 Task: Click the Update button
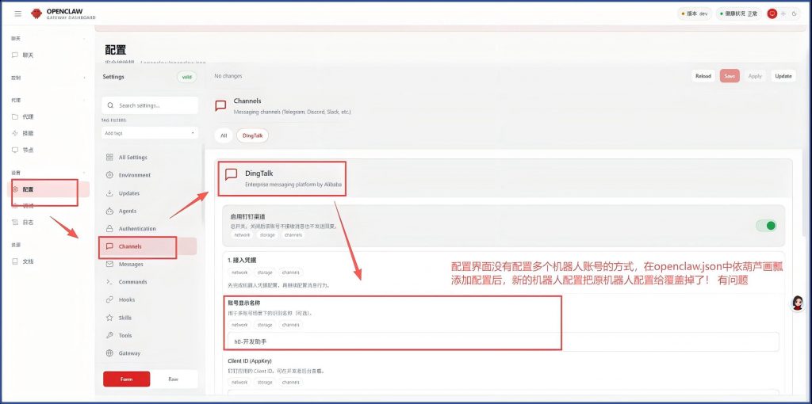(783, 76)
